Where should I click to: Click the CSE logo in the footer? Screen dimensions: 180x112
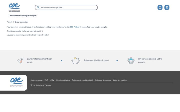pyautogui.click(x=16, y=82)
